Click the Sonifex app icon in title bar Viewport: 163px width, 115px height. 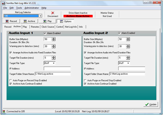4,3
